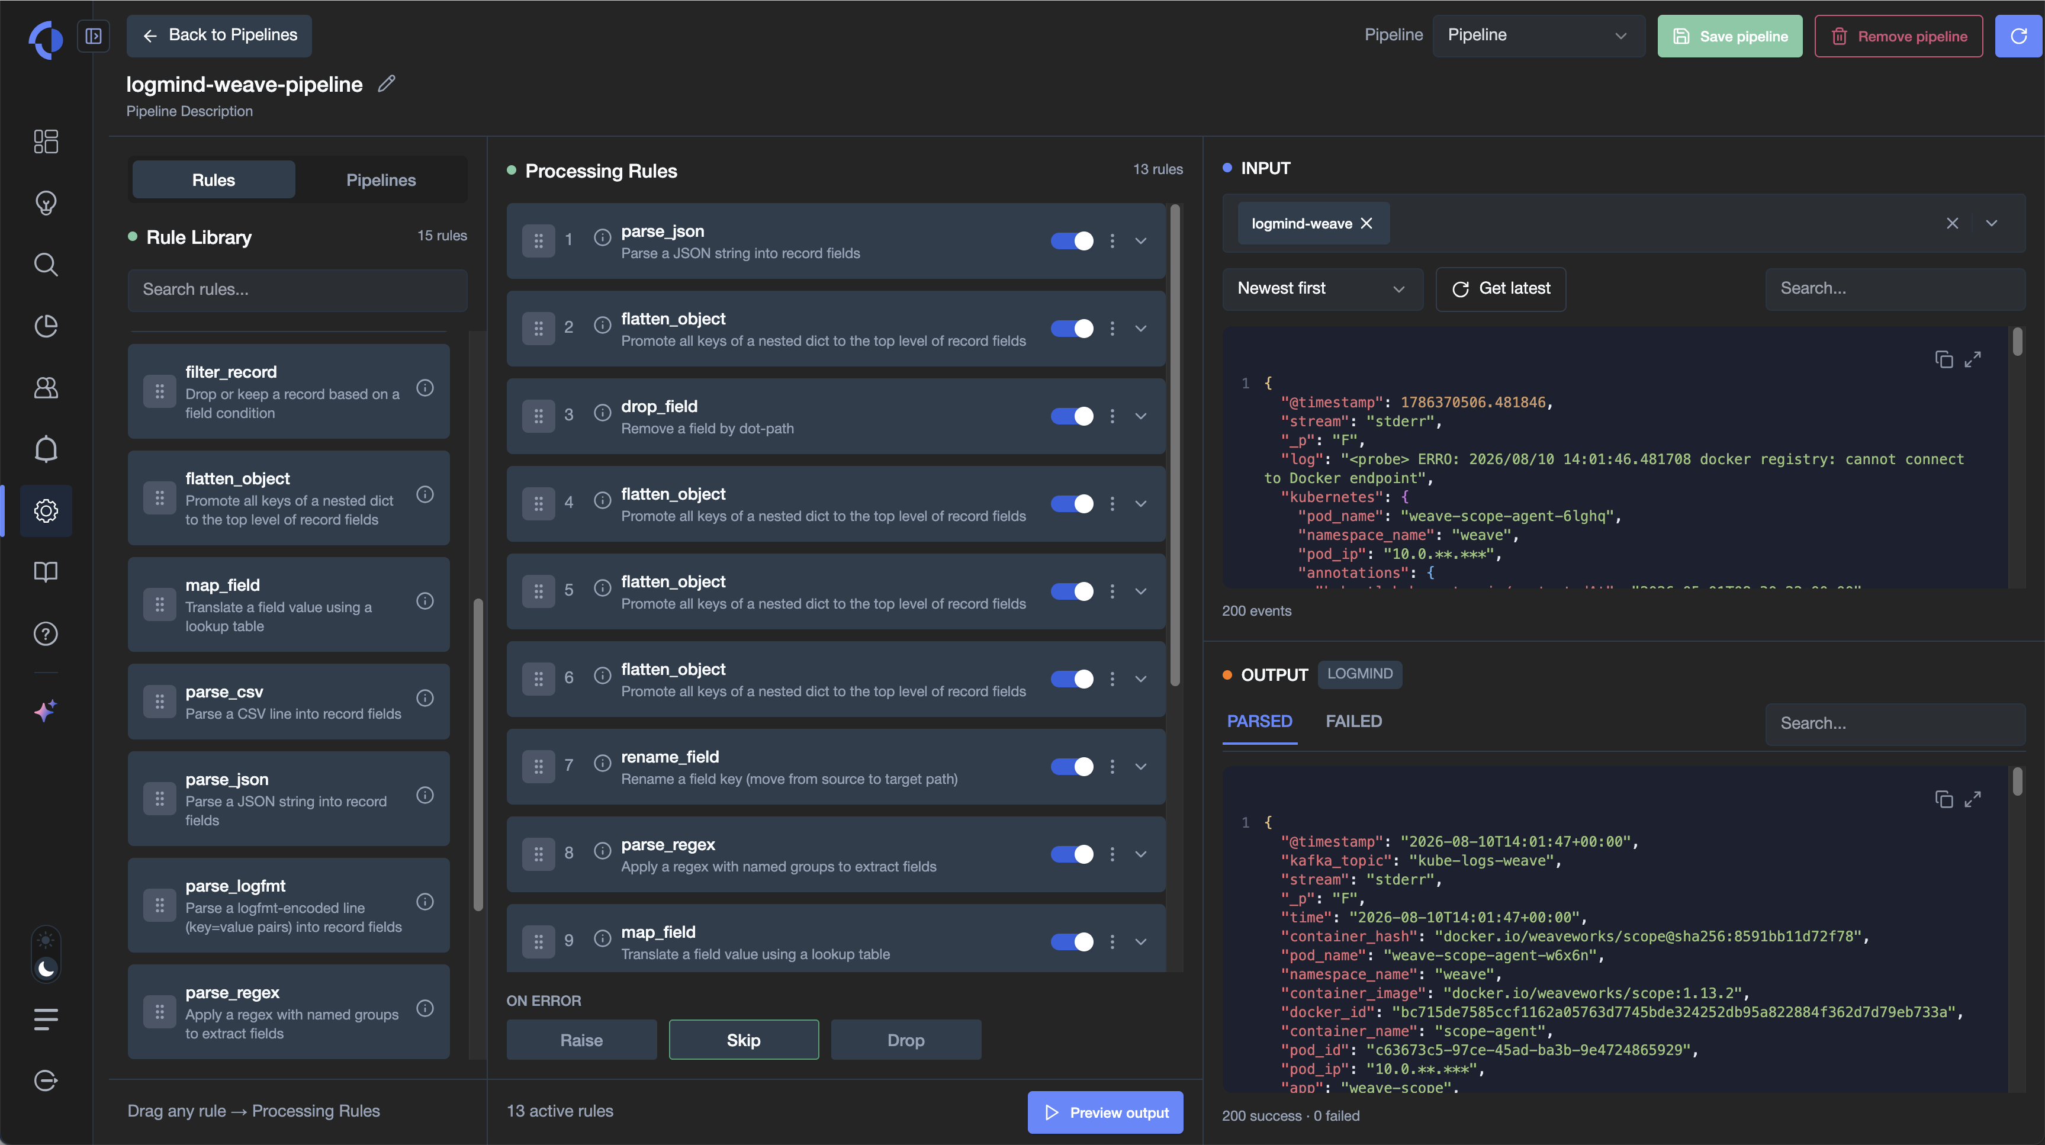Expand the INPUT JSON viewer fullscreen
Image resolution: width=2045 pixels, height=1145 pixels.
[x=1973, y=360]
